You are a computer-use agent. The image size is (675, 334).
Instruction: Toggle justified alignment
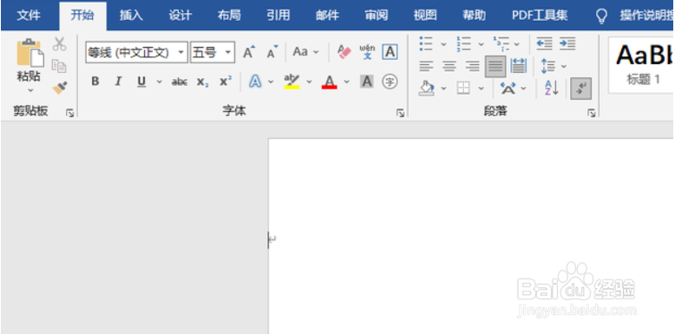click(x=495, y=66)
